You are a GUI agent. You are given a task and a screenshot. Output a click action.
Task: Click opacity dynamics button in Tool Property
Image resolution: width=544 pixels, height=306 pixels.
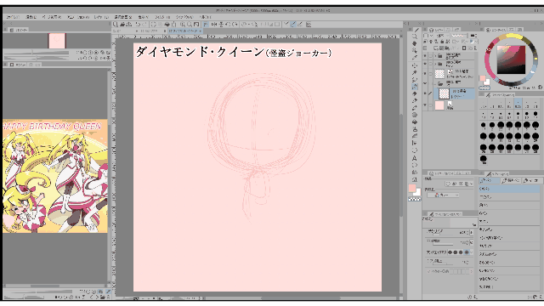coord(472,242)
